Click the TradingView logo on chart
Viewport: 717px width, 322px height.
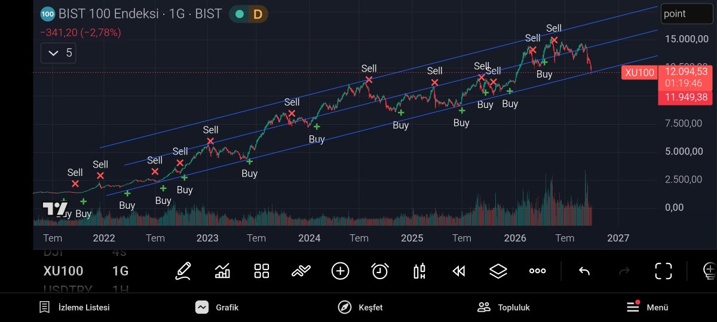point(55,209)
